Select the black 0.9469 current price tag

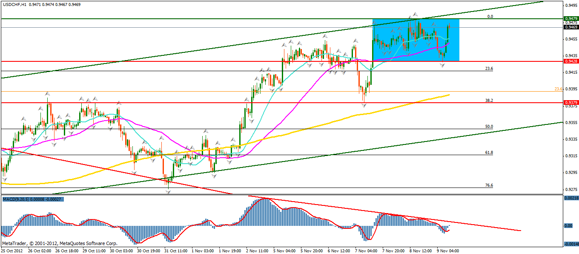click(570, 27)
